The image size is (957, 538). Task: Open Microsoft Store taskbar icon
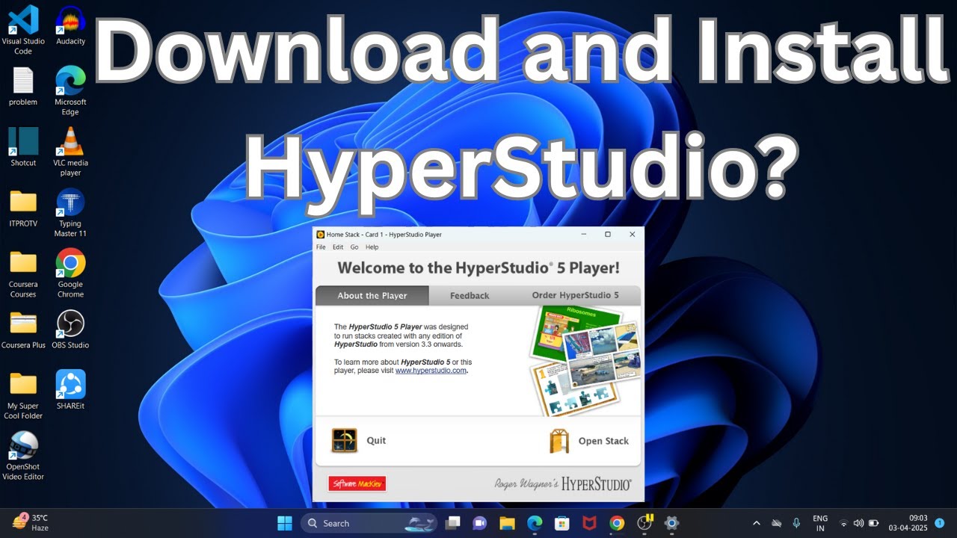point(562,523)
